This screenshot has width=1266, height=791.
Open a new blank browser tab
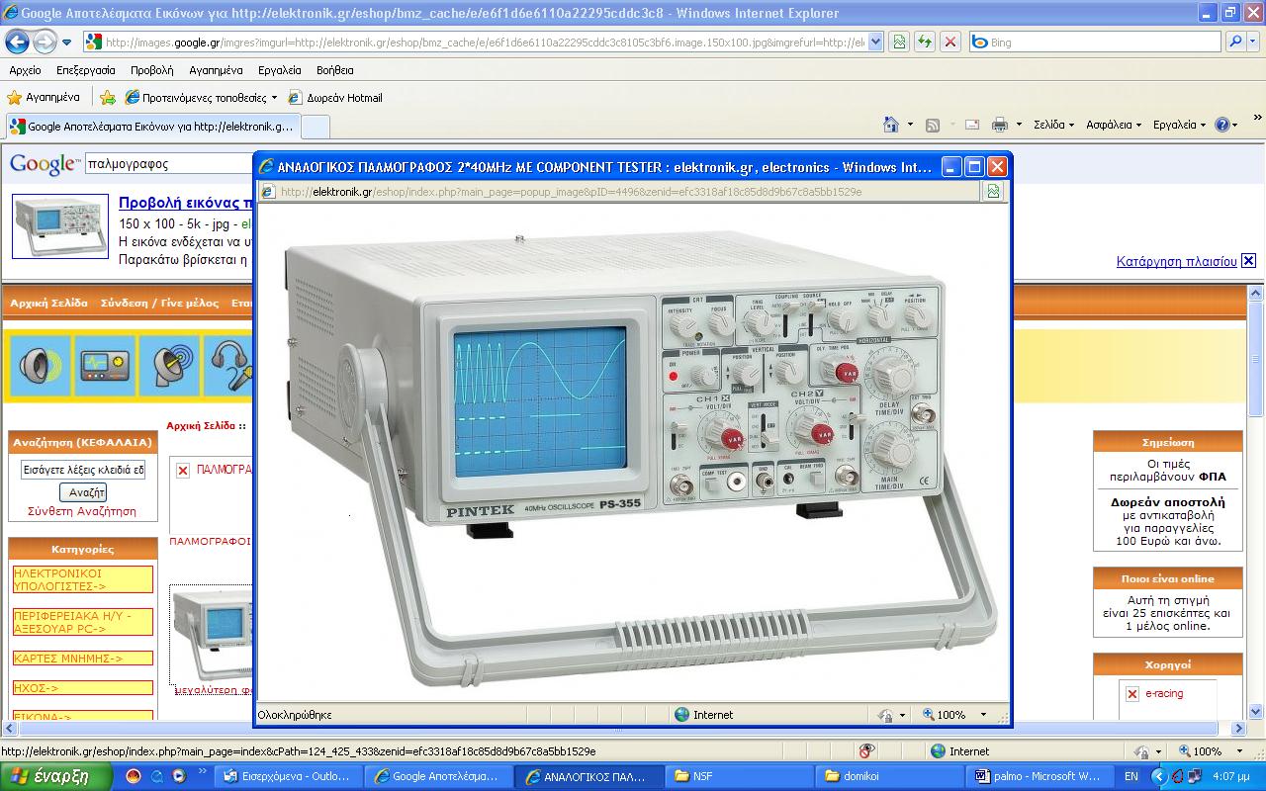click(x=315, y=127)
